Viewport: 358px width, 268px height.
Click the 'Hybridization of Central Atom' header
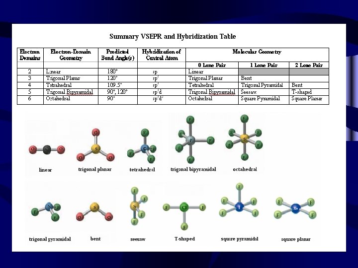click(x=162, y=55)
